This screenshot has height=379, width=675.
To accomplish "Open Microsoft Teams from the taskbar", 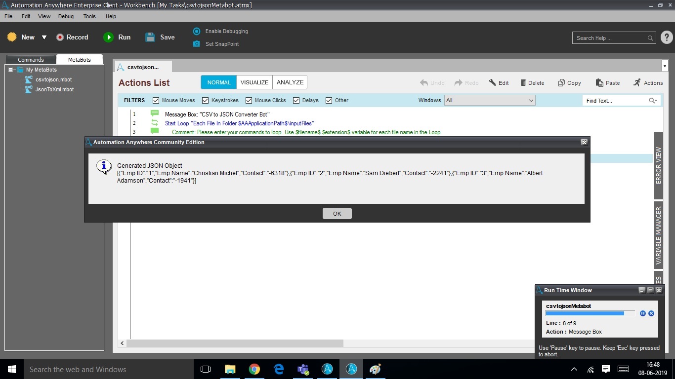I will point(302,369).
